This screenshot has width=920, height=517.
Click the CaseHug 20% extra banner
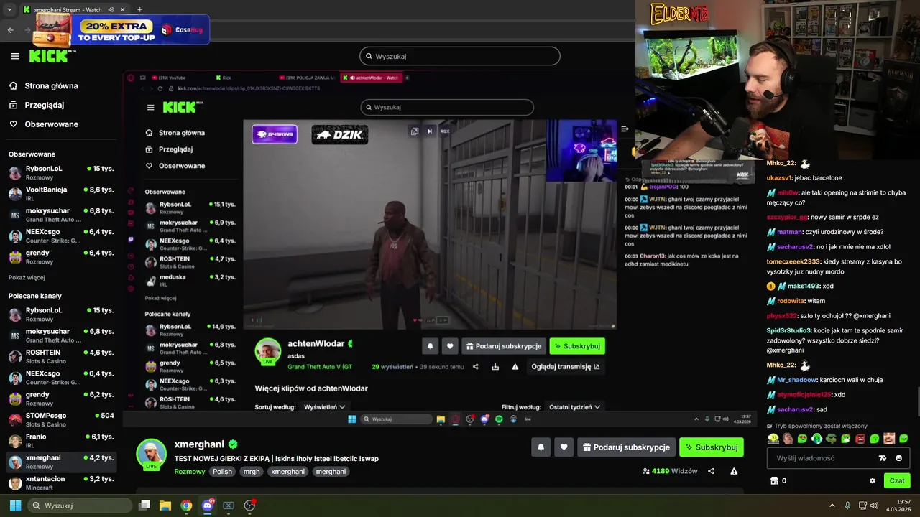point(121,29)
